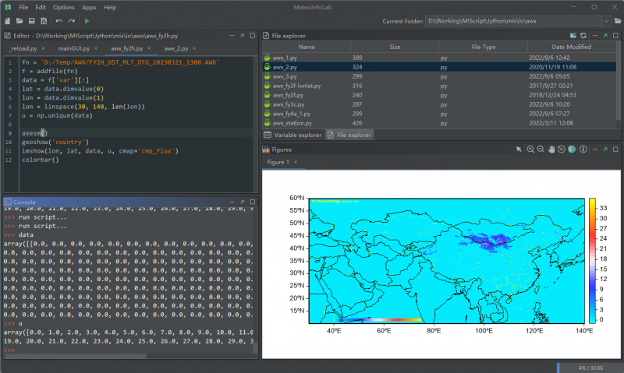Select awx_fy2f-lonlat.py in the file list
This screenshot has width=624, height=373.
(x=296, y=86)
